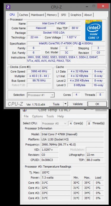
Task: Click the Threads value 8 in CPU-Z
Action: 100,95
